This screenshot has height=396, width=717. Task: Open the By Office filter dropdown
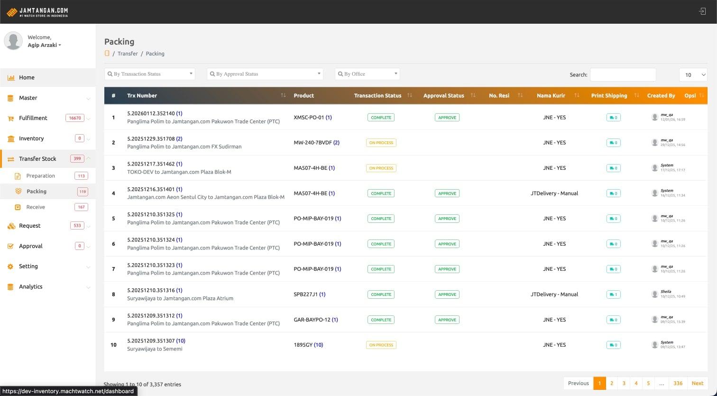[x=368, y=74]
